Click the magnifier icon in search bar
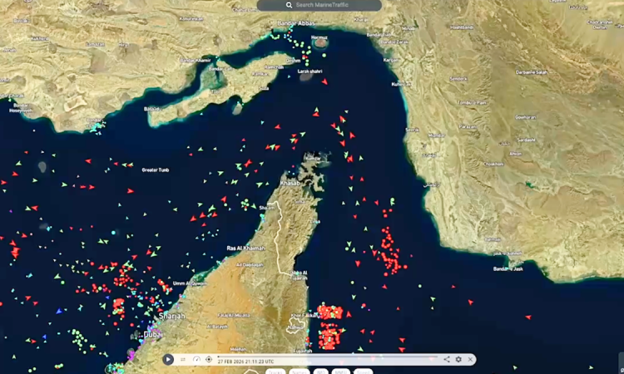624x374 pixels. click(289, 5)
